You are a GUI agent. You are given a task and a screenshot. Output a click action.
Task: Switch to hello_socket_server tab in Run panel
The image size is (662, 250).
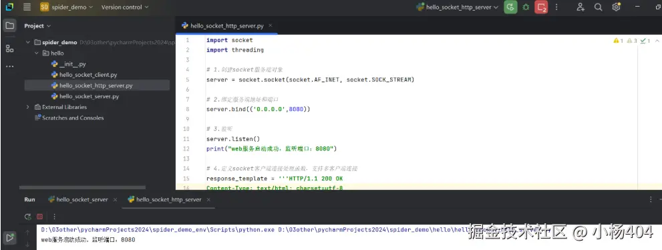tap(78, 199)
